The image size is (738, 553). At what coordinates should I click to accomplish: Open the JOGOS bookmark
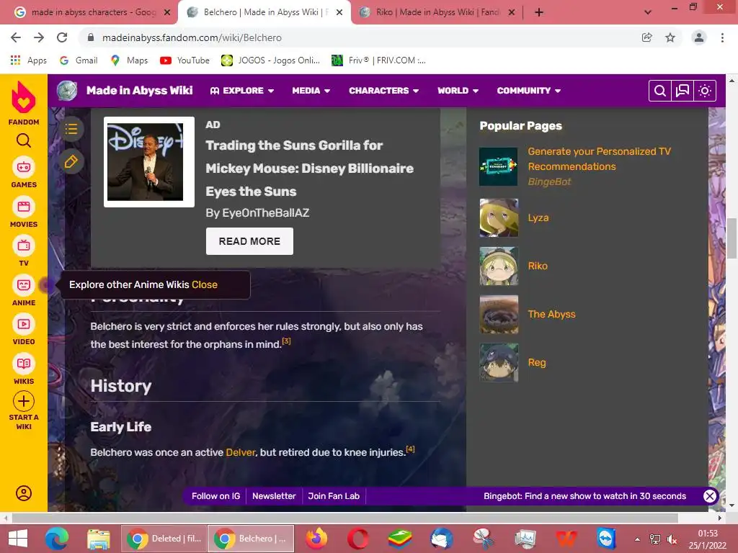pos(271,60)
